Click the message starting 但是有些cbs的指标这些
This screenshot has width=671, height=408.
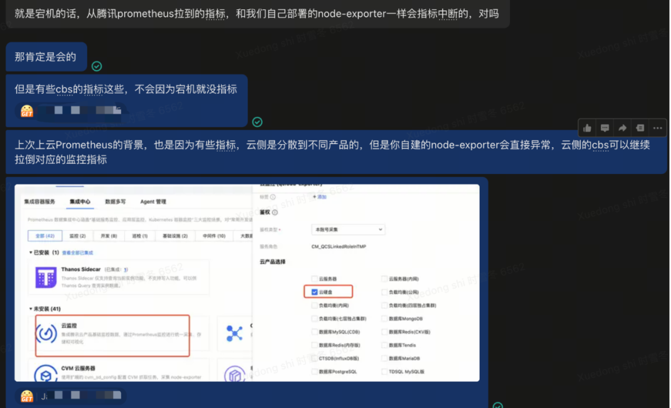coord(127,101)
